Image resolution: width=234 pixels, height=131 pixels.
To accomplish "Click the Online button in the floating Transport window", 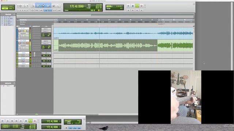I will point(3,121).
